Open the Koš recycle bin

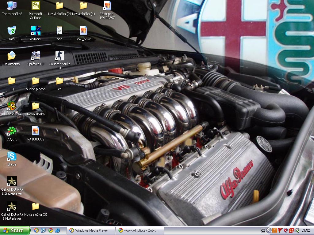coord(12,31)
